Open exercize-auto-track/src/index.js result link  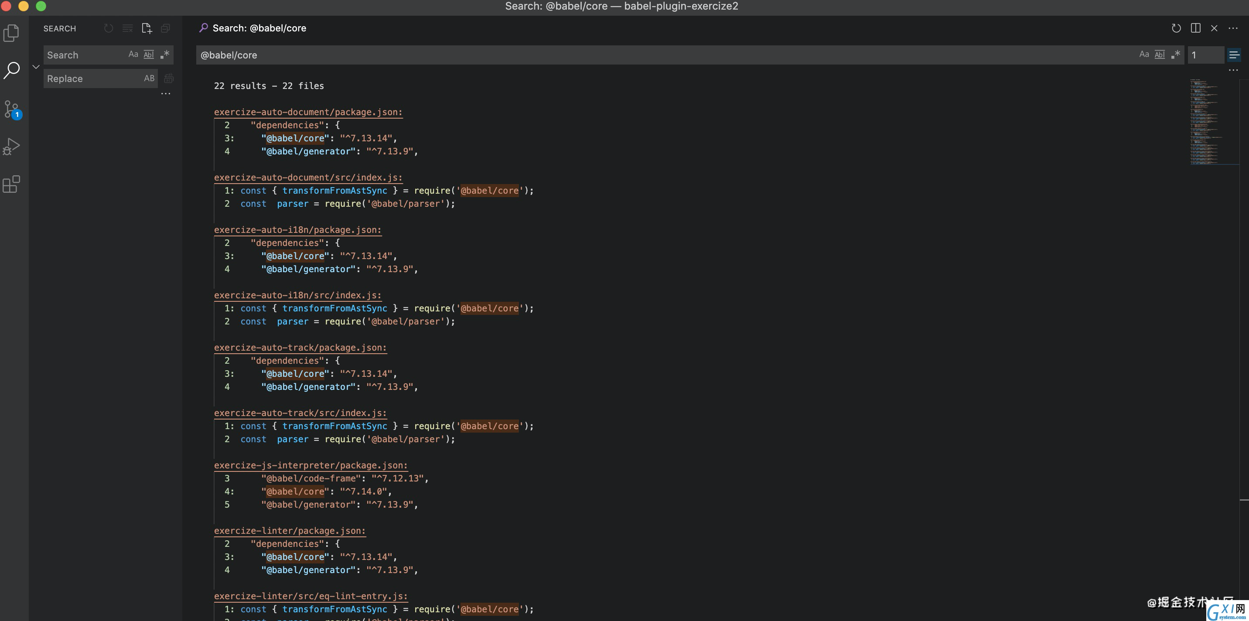click(x=300, y=413)
